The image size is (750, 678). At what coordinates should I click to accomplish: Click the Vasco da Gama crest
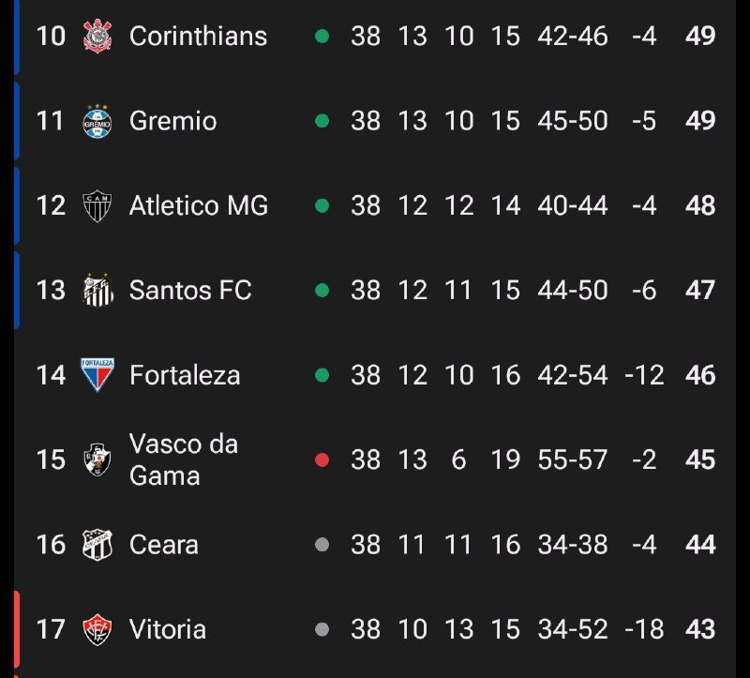(x=97, y=460)
